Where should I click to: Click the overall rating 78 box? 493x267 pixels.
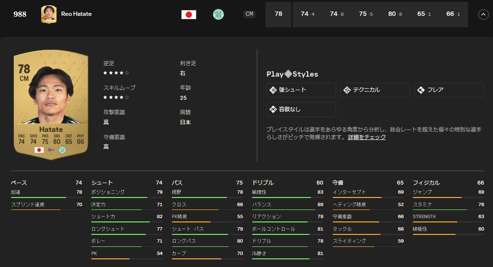278,14
